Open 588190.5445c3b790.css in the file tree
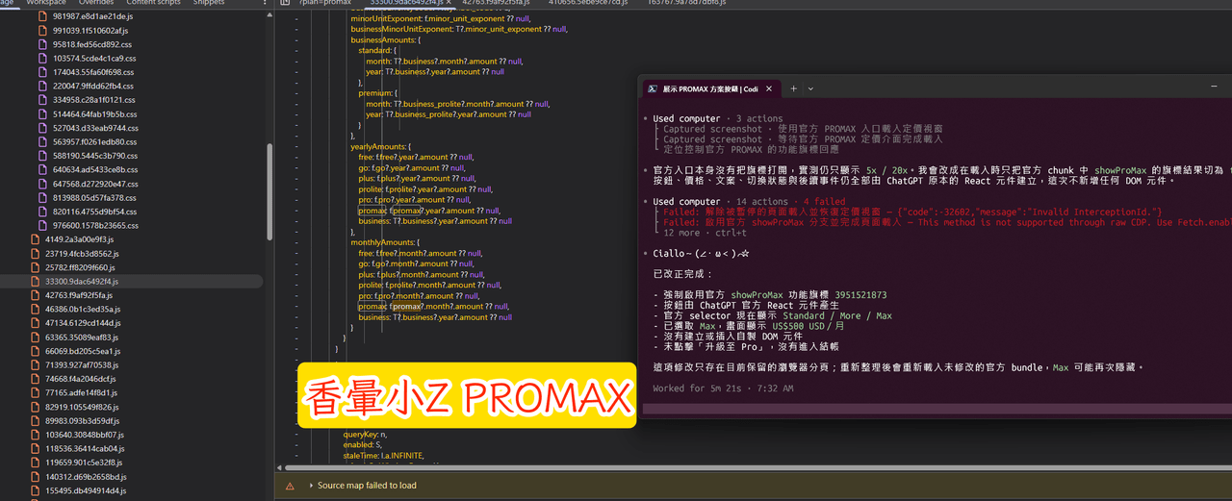Screen dimensions: 1232x501 tap(94, 156)
